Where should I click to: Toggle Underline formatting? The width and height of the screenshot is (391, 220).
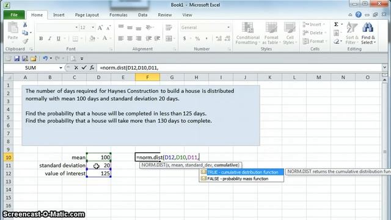tap(59, 38)
